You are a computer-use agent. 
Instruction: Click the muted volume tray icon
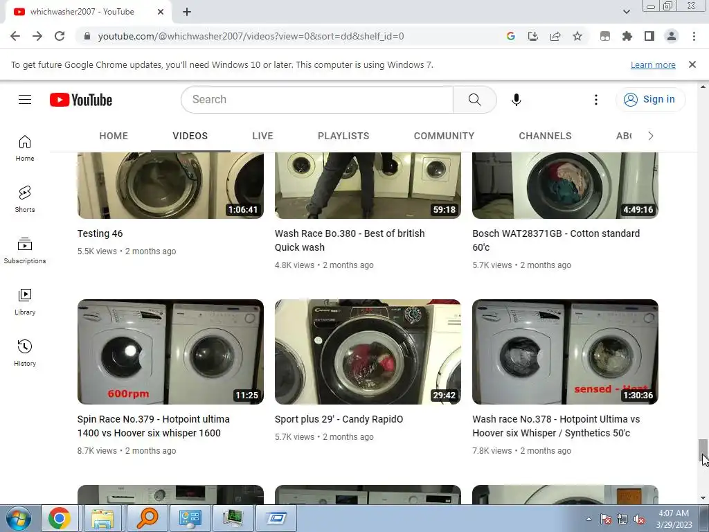pos(639,520)
